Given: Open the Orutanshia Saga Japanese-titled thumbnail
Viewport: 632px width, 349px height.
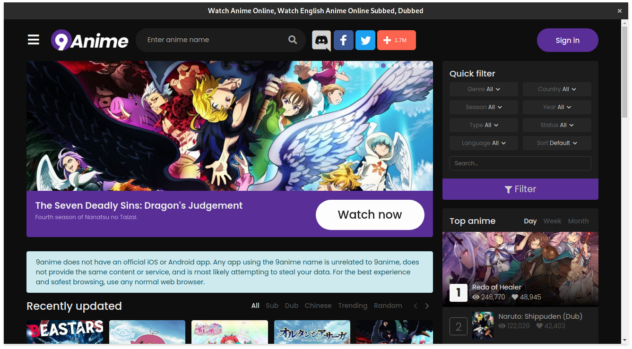Looking at the screenshot, I should 312,332.
